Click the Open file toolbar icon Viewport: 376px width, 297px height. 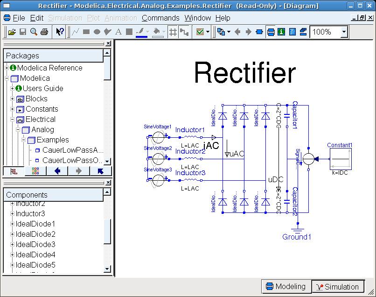pos(12,32)
